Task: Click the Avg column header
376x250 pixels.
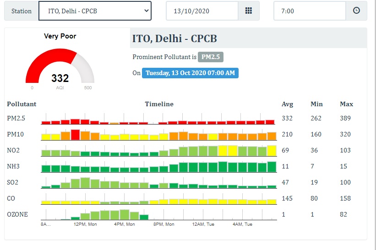Action: click(287, 104)
